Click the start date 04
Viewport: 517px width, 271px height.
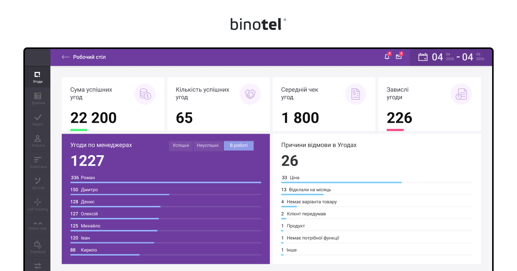click(x=437, y=57)
